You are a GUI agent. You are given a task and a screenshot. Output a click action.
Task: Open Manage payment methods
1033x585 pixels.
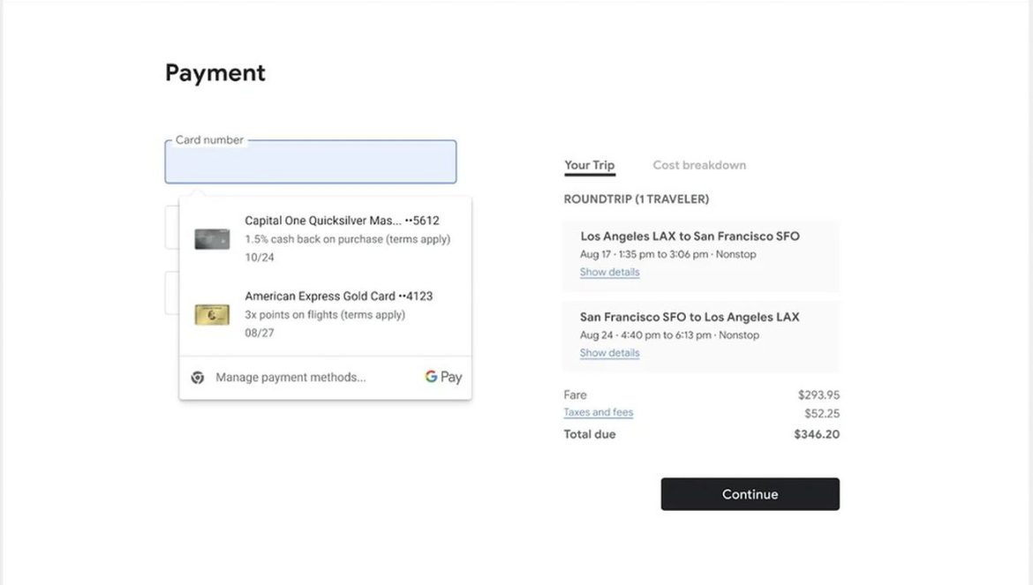click(x=290, y=377)
